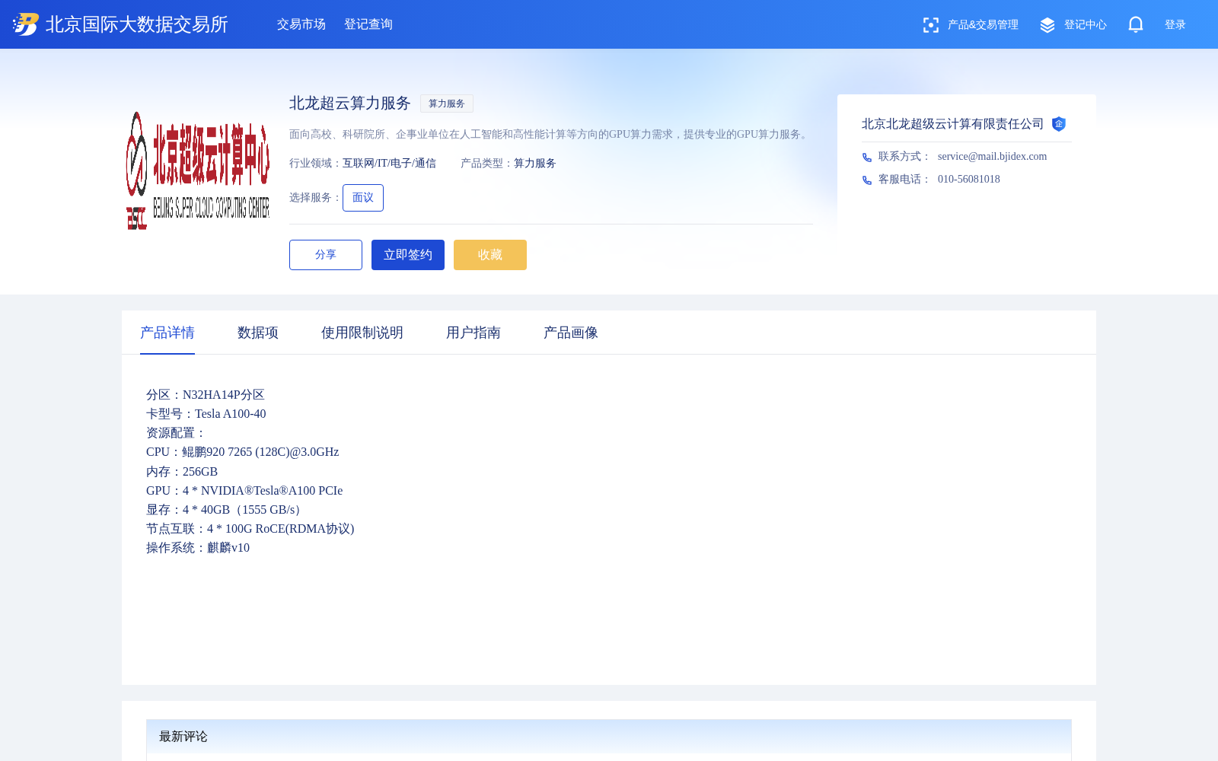Click the 最新评论 section header
Viewport: 1218px width, 761px height.
[x=183, y=736]
